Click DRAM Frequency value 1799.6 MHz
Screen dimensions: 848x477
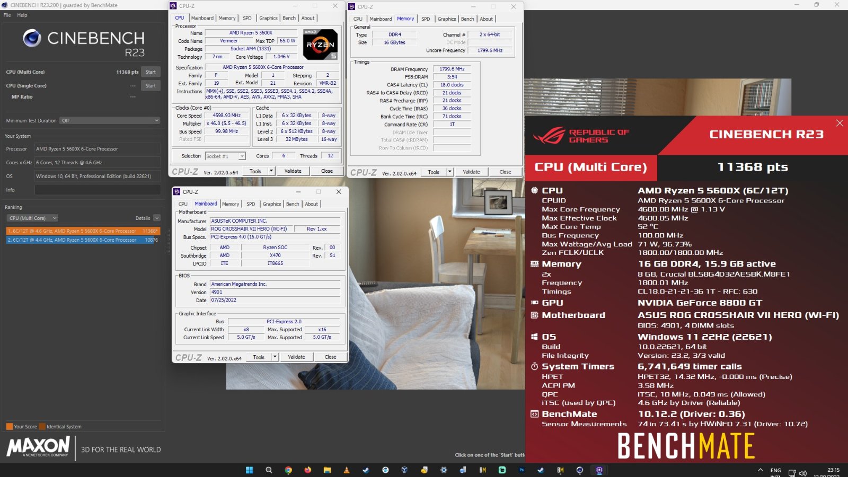click(452, 69)
